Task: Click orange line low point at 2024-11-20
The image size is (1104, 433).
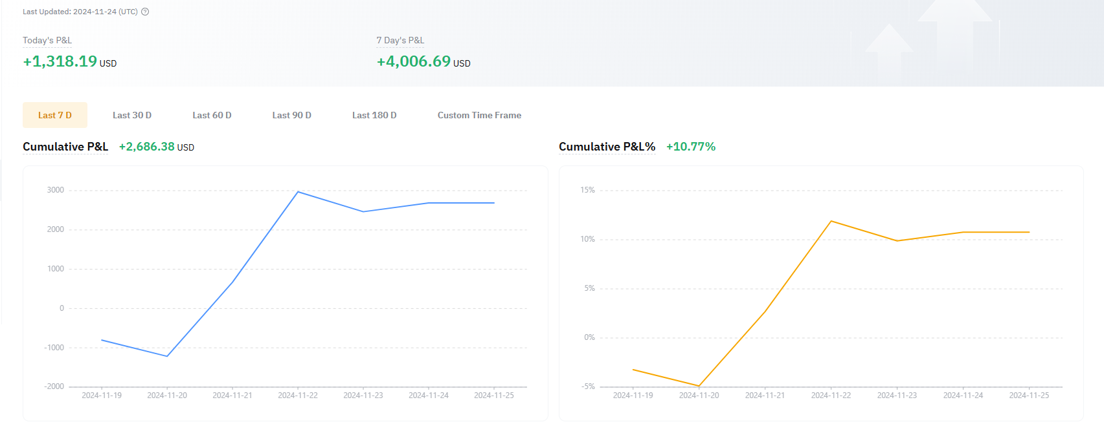Action: (x=699, y=386)
